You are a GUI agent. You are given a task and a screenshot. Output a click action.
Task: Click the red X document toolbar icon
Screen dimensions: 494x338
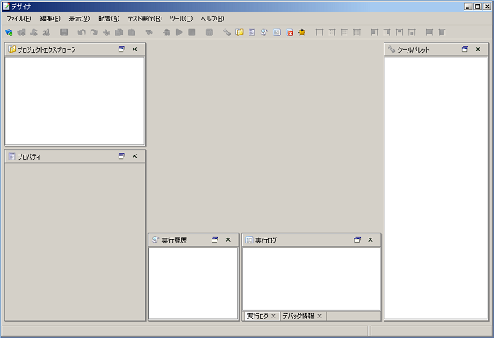(x=290, y=32)
